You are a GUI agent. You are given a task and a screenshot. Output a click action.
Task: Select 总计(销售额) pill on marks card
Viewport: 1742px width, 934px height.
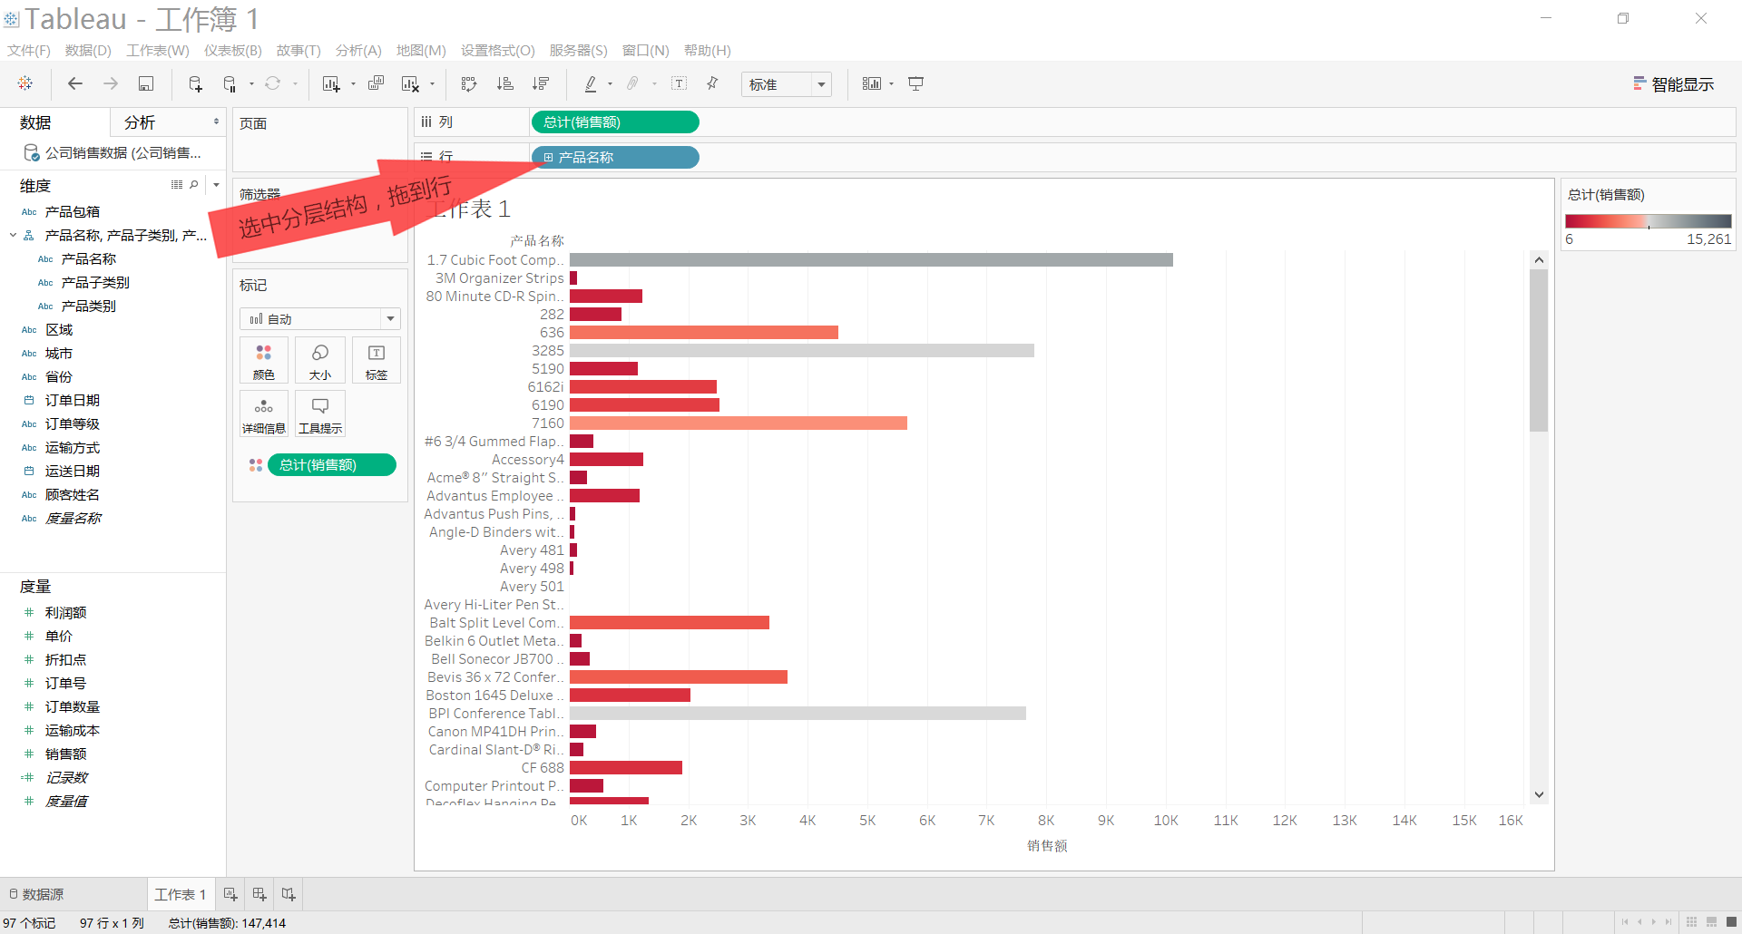tap(331, 465)
